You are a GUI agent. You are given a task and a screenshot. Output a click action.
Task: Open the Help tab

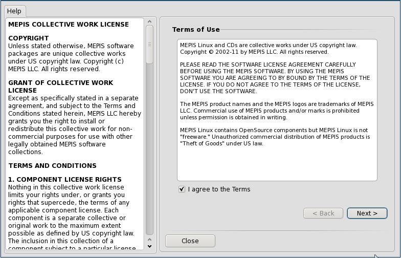[x=14, y=11]
